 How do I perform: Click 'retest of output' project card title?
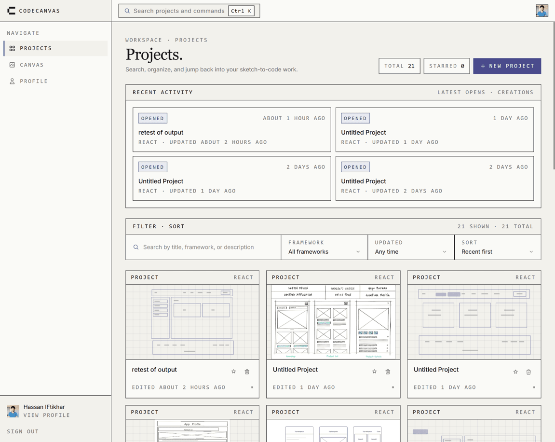pyautogui.click(x=154, y=370)
